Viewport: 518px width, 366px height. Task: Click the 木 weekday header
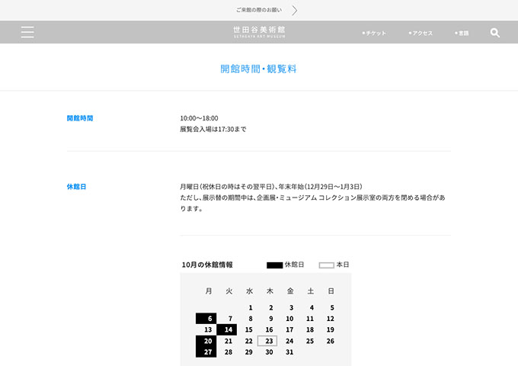point(270,291)
